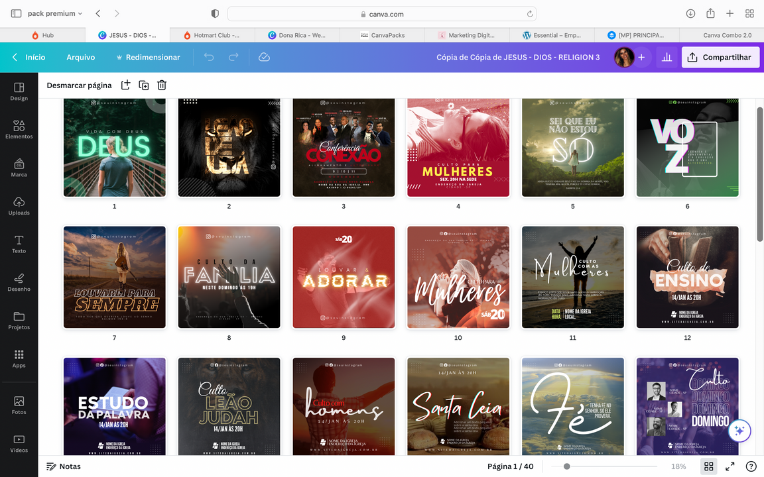Toggle the grid view button

pyautogui.click(x=708, y=466)
